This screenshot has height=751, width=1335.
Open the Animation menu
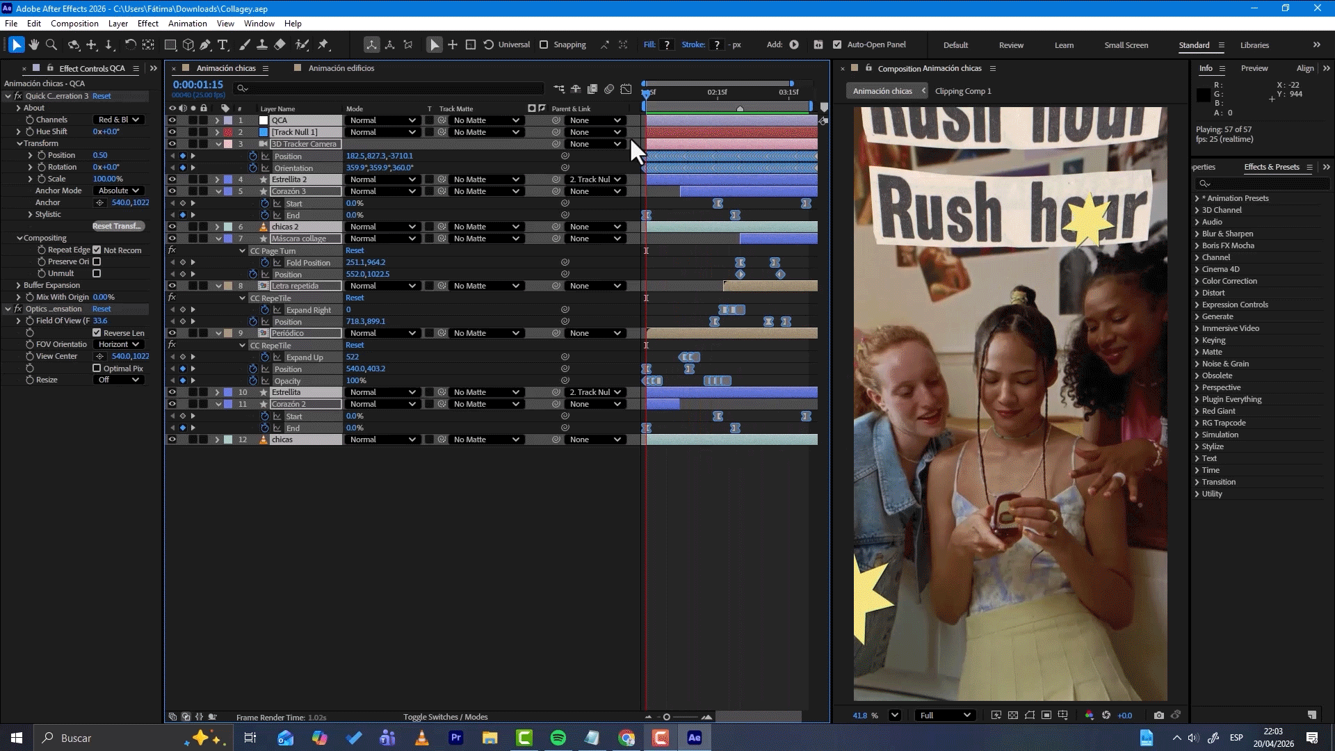pos(188,23)
